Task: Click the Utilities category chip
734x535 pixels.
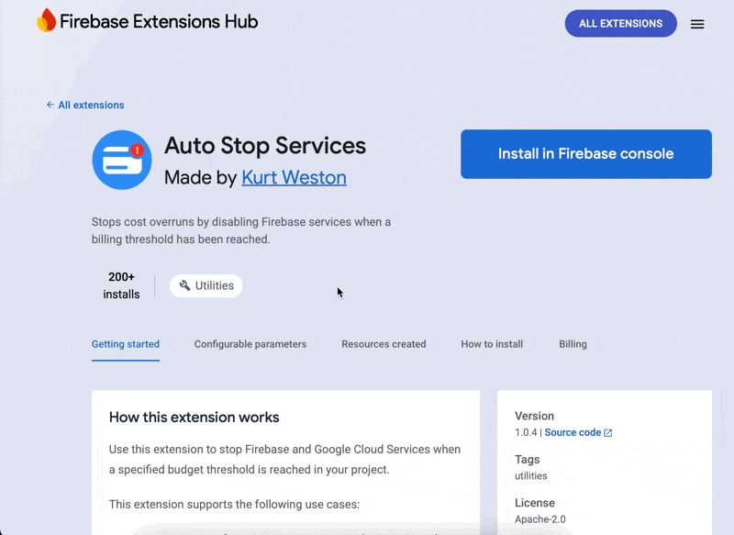Action: (x=206, y=285)
